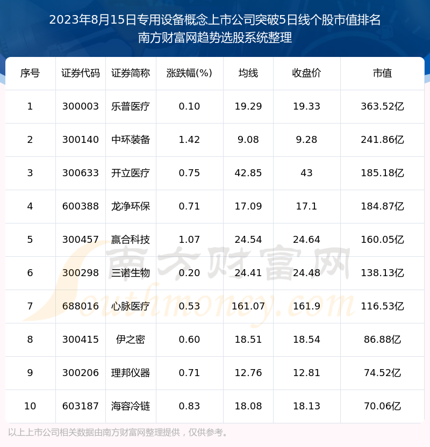This screenshot has width=430, height=447.
Task: Click market value 184.87亿
Action: coord(382,206)
